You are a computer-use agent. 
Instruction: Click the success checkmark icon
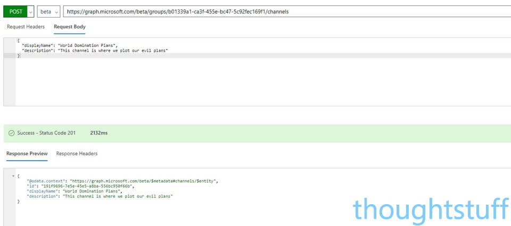click(11, 133)
